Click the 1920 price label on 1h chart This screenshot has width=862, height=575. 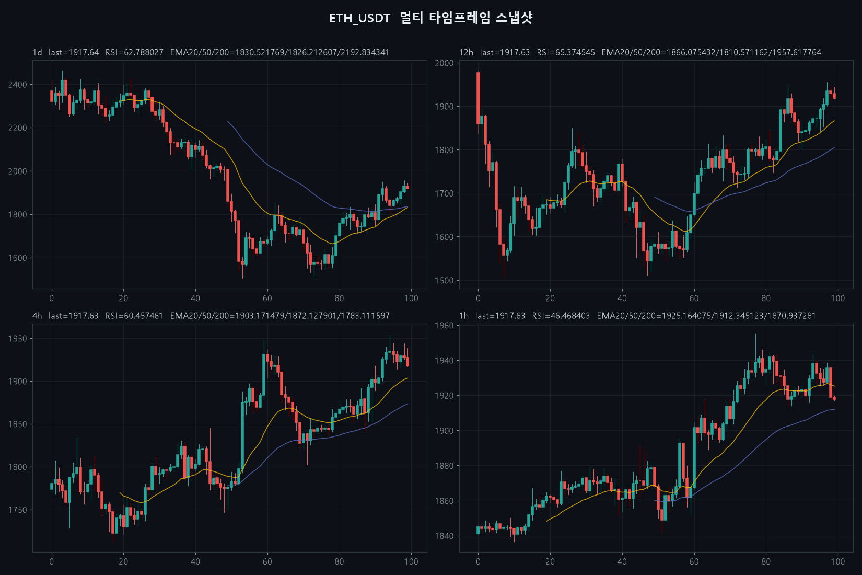444,396
